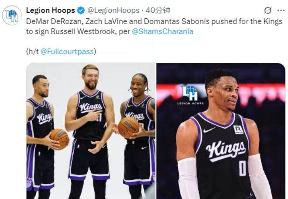Click the tweet text about the Kings

point(154,27)
